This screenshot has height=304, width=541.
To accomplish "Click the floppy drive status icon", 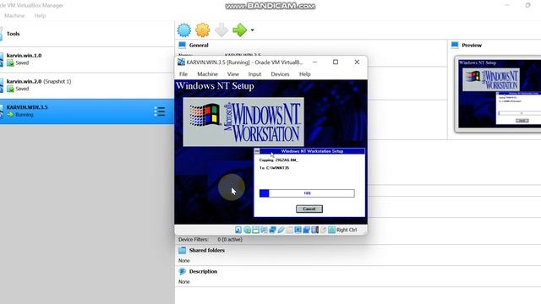I will (255, 230).
